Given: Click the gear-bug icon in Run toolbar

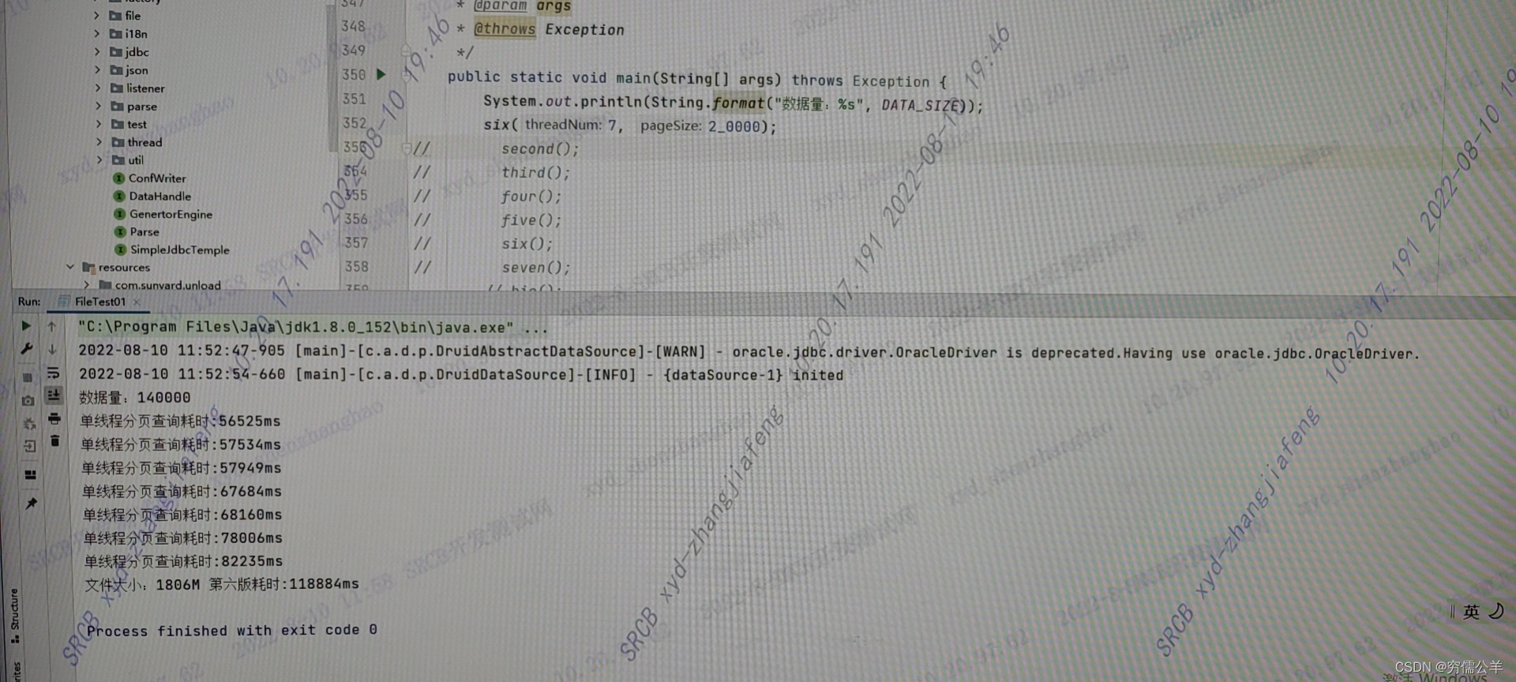Looking at the screenshot, I should [x=28, y=424].
